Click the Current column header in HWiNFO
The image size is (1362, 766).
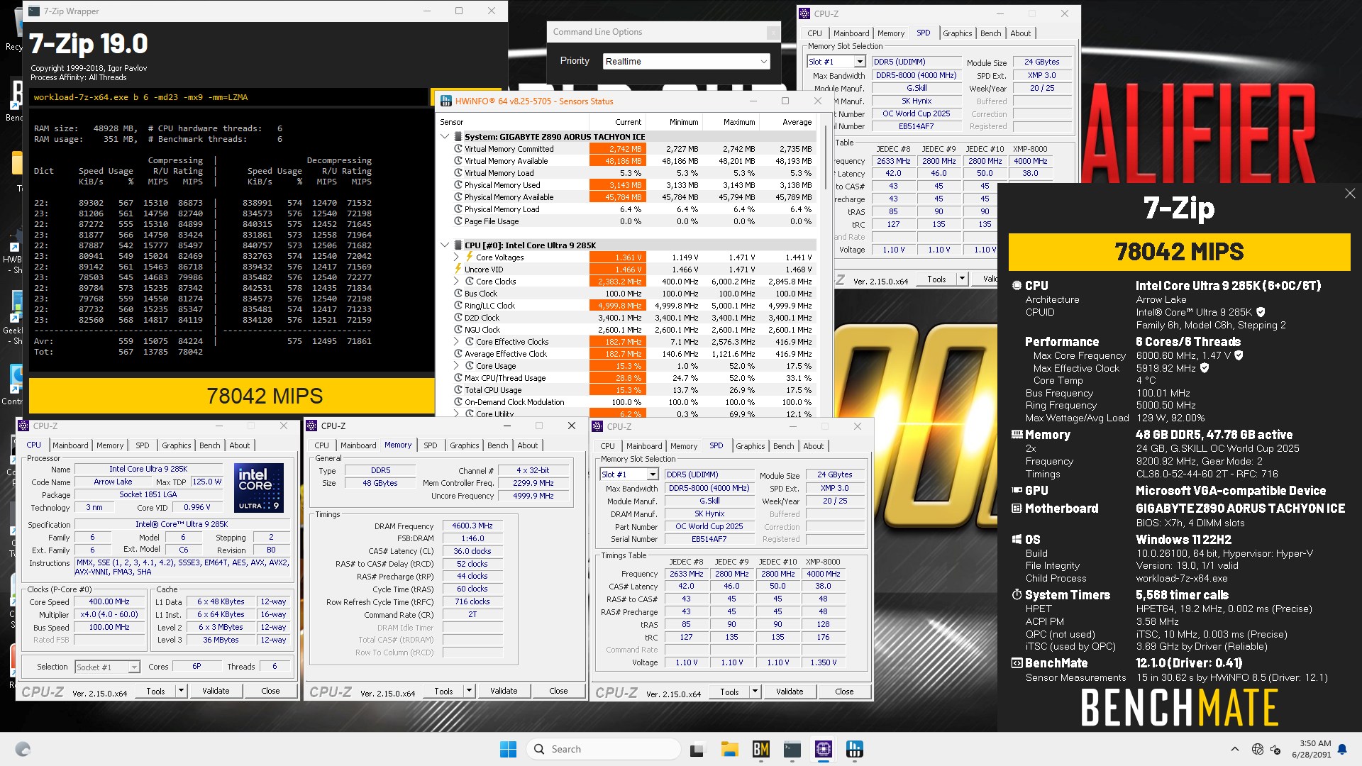(628, 122)
